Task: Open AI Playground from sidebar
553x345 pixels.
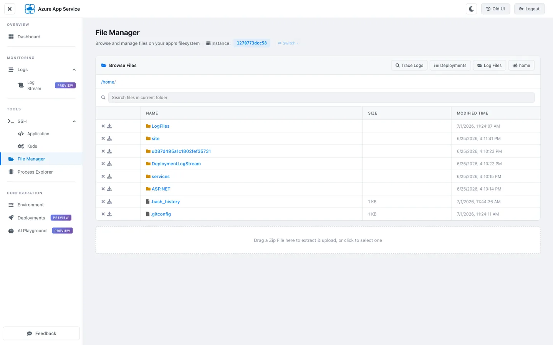Action: (x=41, y=231)
